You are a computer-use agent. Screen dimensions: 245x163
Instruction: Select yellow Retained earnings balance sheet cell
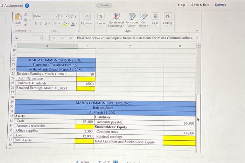point(179,138)
